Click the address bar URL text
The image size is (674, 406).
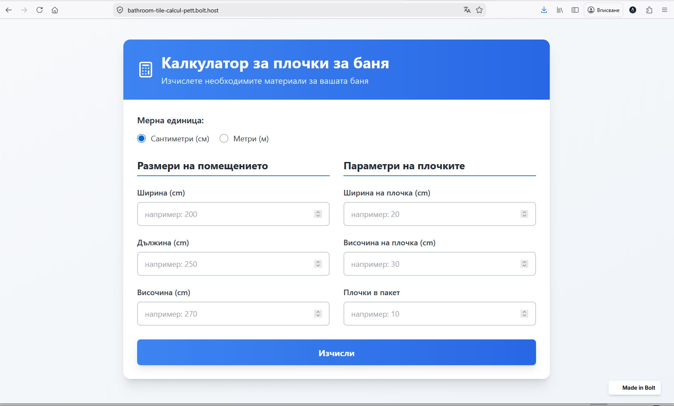click(x=173, y=10)
